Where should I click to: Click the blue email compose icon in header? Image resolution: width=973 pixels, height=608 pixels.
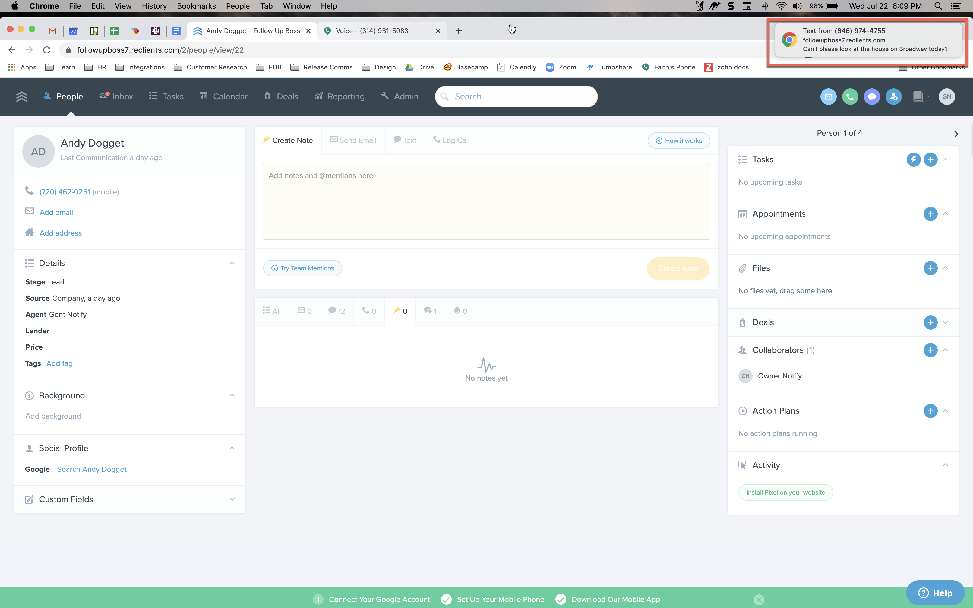[828, 97]
